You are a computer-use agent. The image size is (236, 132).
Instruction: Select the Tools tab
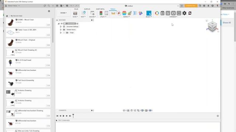pyautogui.click(x=113, y=9)
